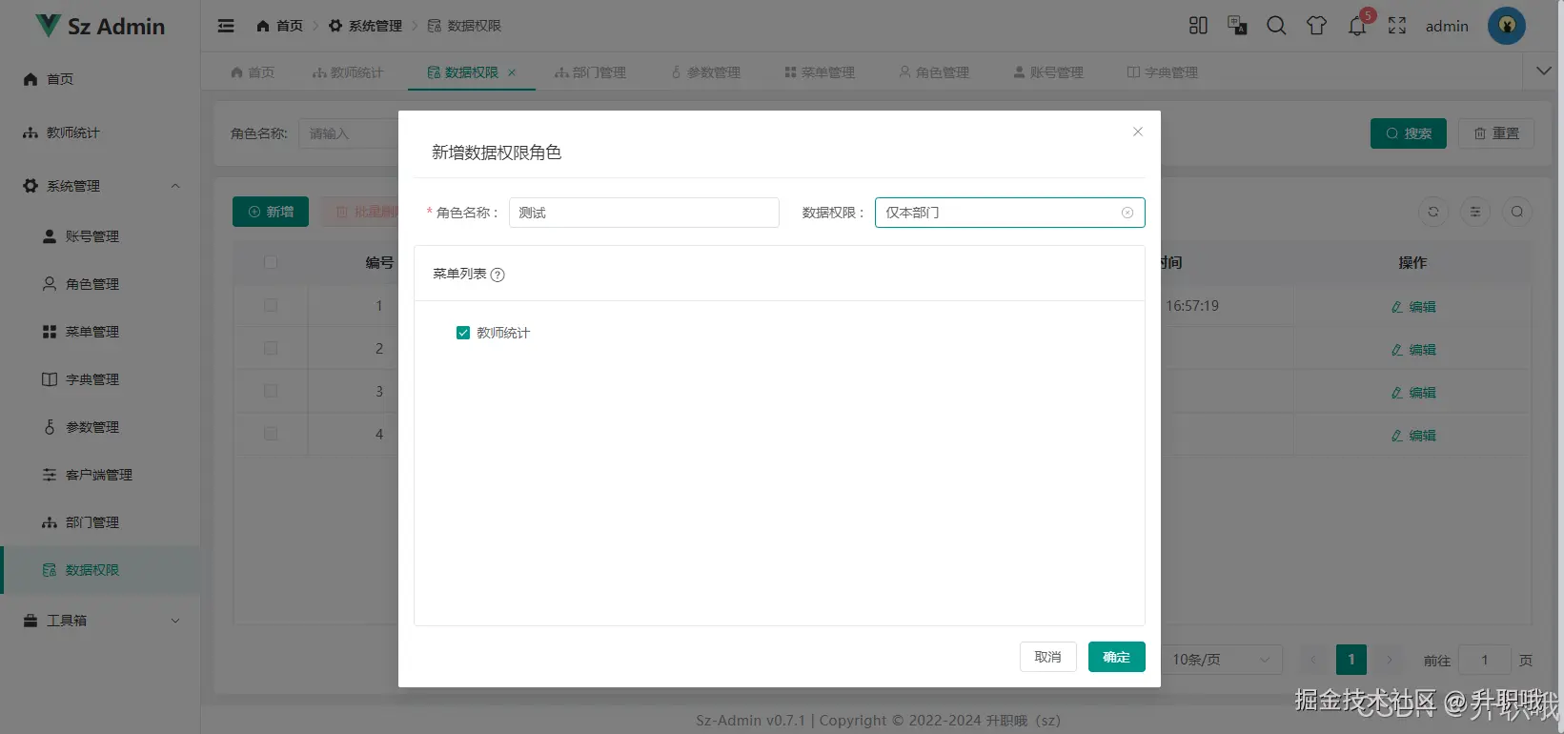Image resolution: width=1564 pixels, height=734 pixels.
Task: Open the tabs dropdown chevron at right
Action: click(x=1544, y=71)
